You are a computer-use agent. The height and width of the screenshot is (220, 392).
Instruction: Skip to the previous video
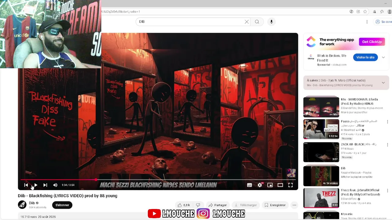coord(26,185)
